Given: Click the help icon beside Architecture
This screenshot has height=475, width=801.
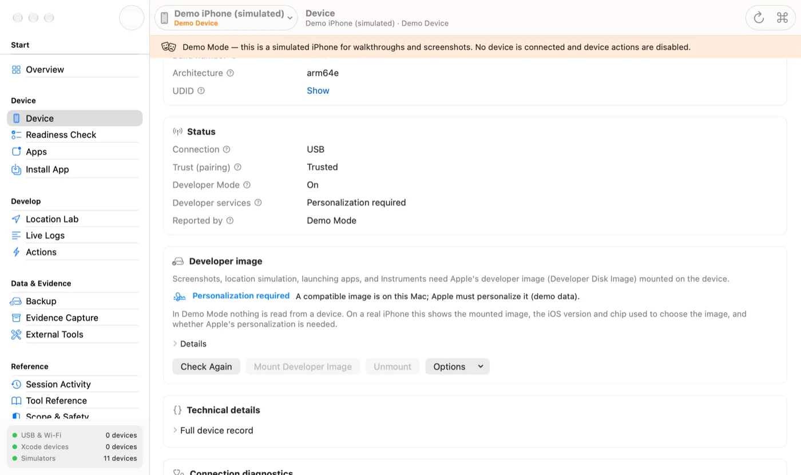Looking at the screenshot, I should point(230,73).
